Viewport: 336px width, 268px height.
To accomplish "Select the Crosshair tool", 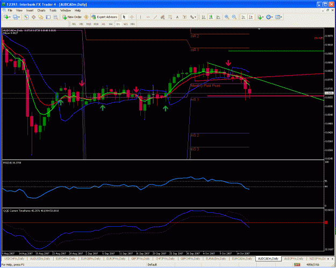I will (132, 17).
